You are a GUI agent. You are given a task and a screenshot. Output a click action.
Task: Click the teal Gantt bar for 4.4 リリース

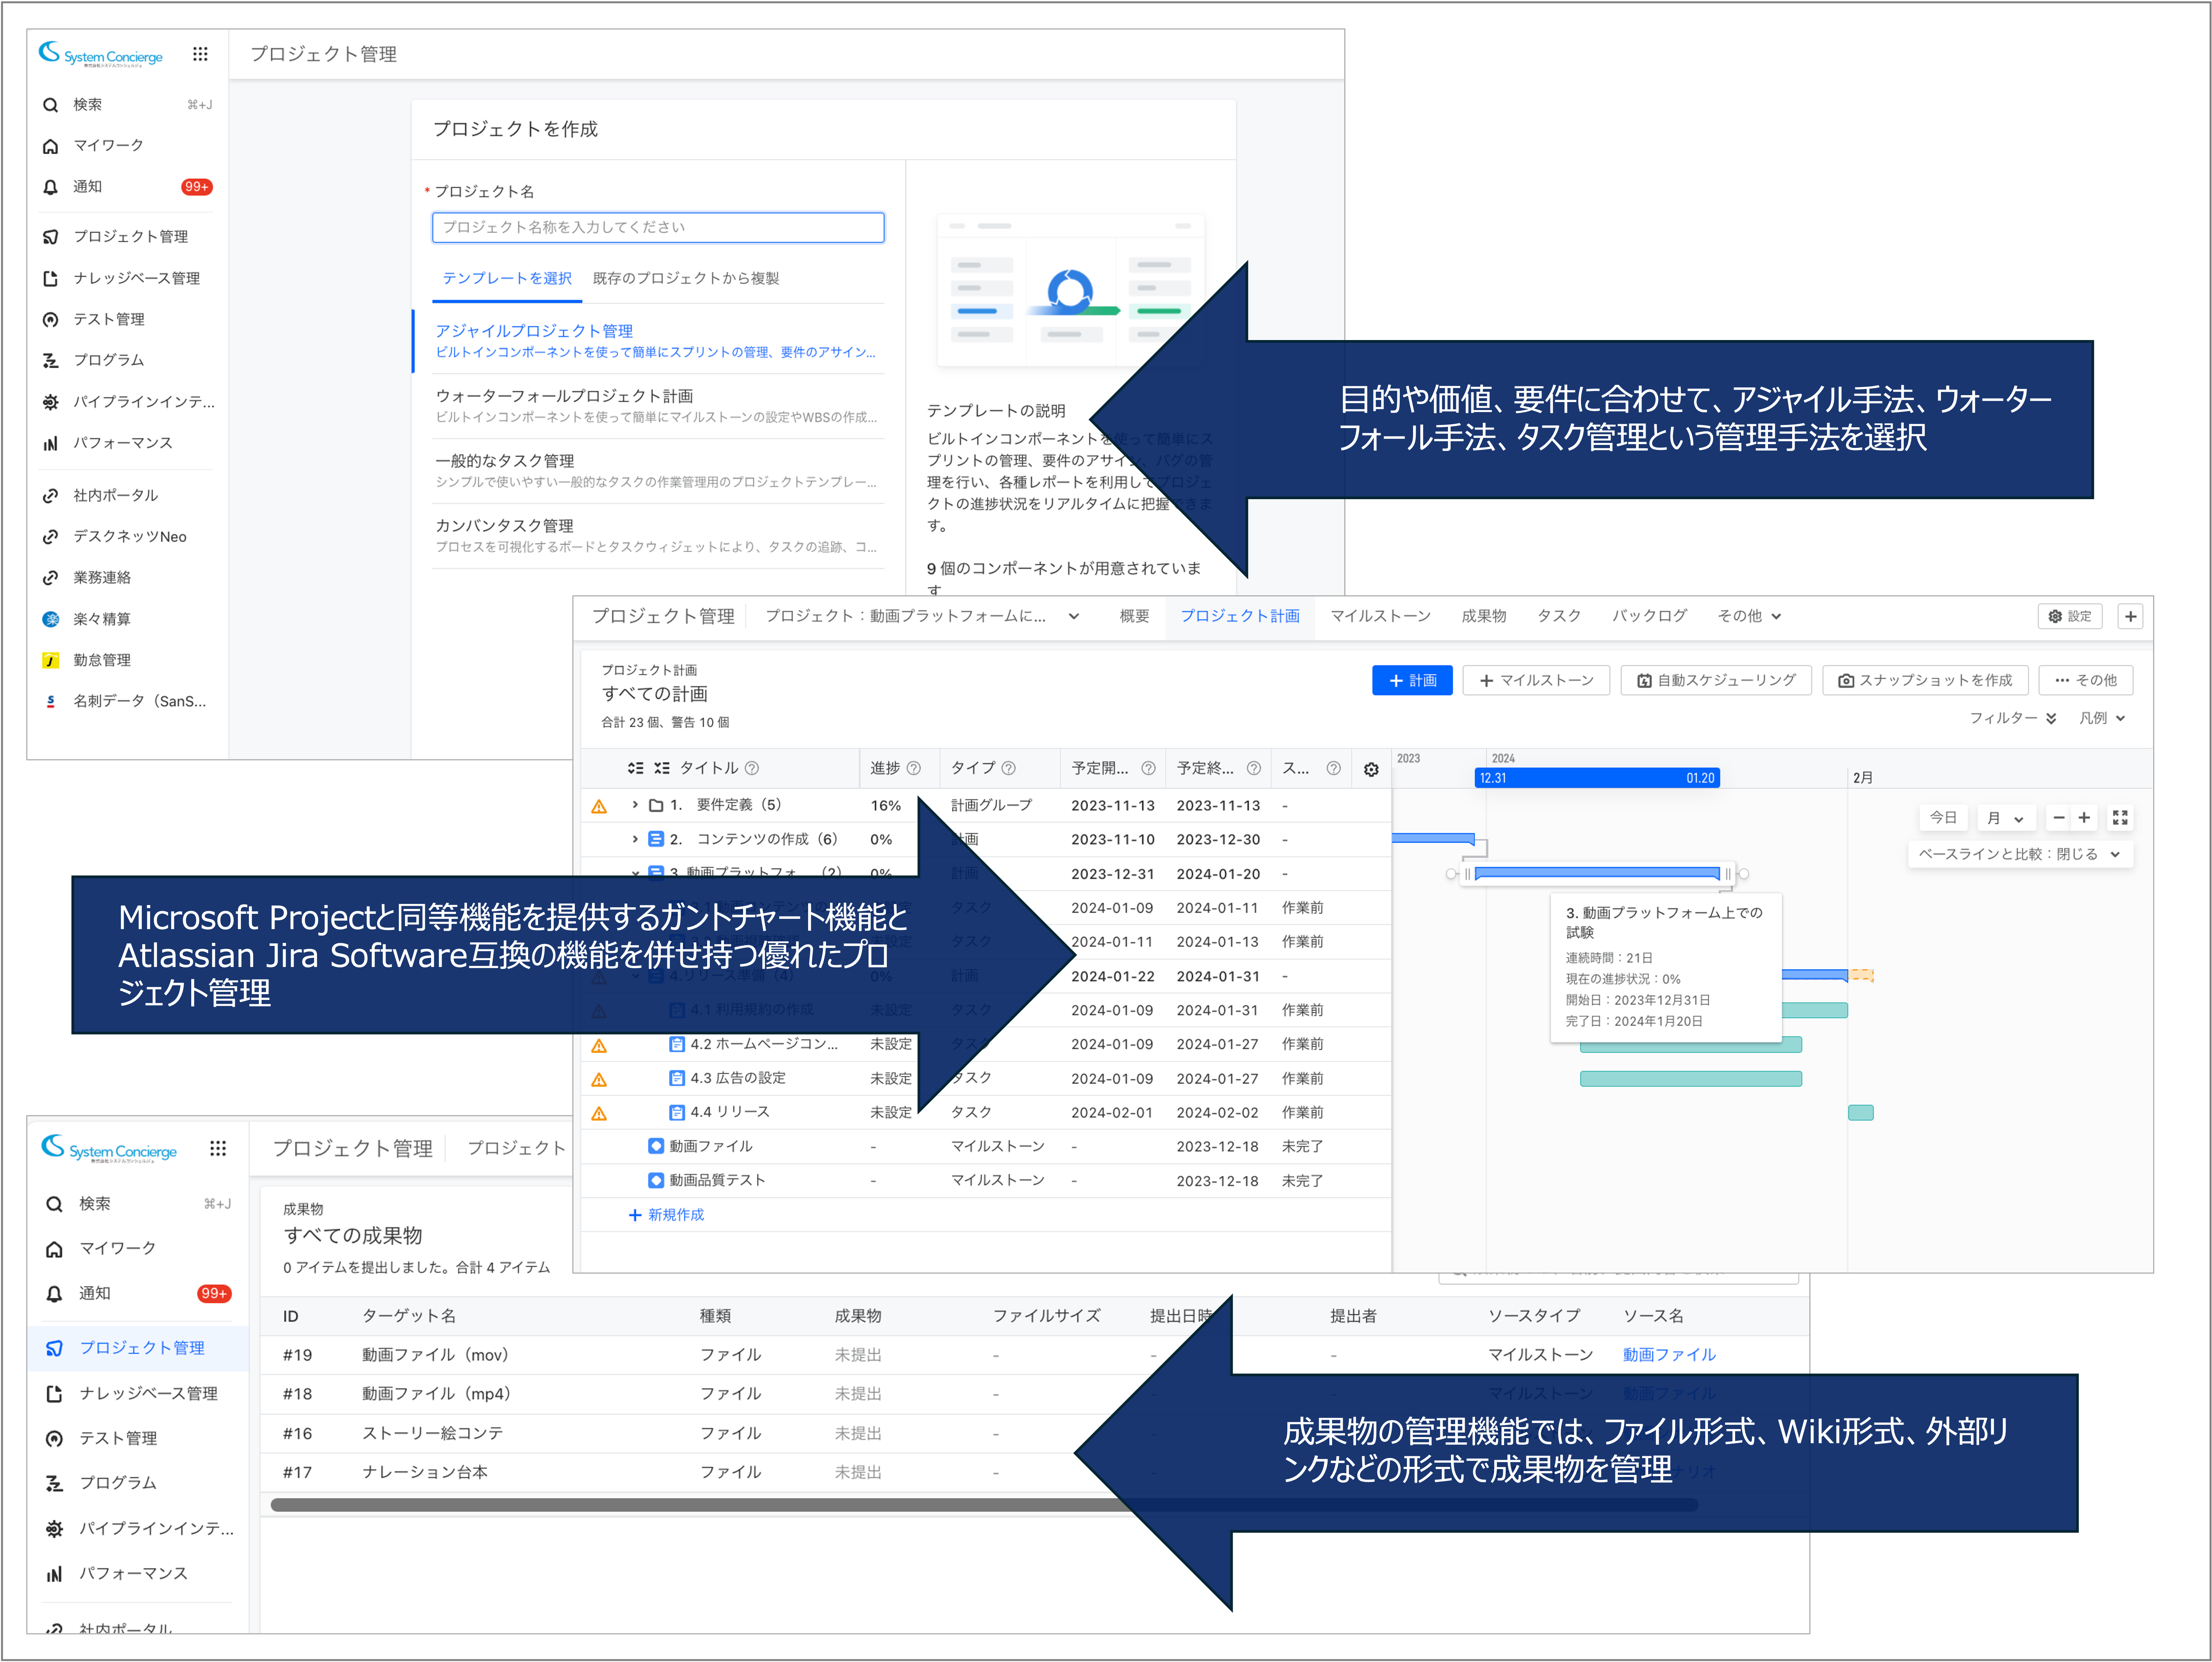coord(1860,1113)
